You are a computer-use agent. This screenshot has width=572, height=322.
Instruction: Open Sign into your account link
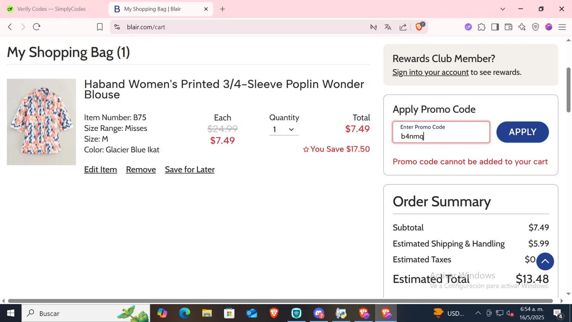pos(431,72)
